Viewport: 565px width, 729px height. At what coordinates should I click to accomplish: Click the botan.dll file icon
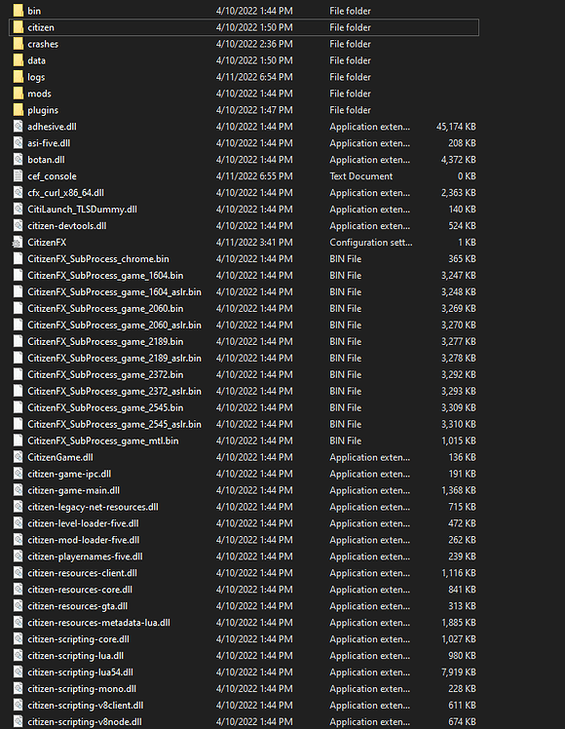(x=19, y=160)
